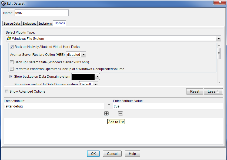This screenshot has width=227, height=160.
Task: Enable Show Advanced Options checkbox
Action: (6, 92)
